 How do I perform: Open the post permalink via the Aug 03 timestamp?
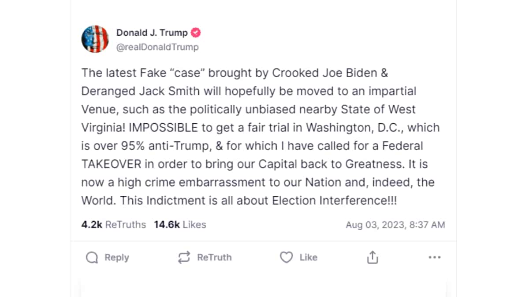click(395, 224)
